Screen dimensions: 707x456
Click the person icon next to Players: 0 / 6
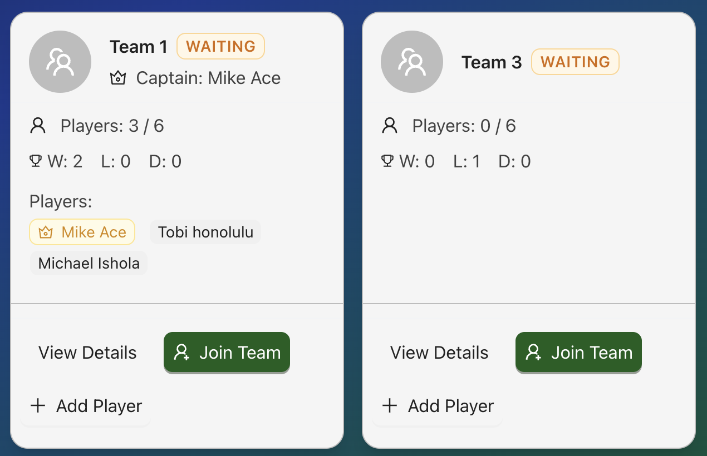click(390, 126)
